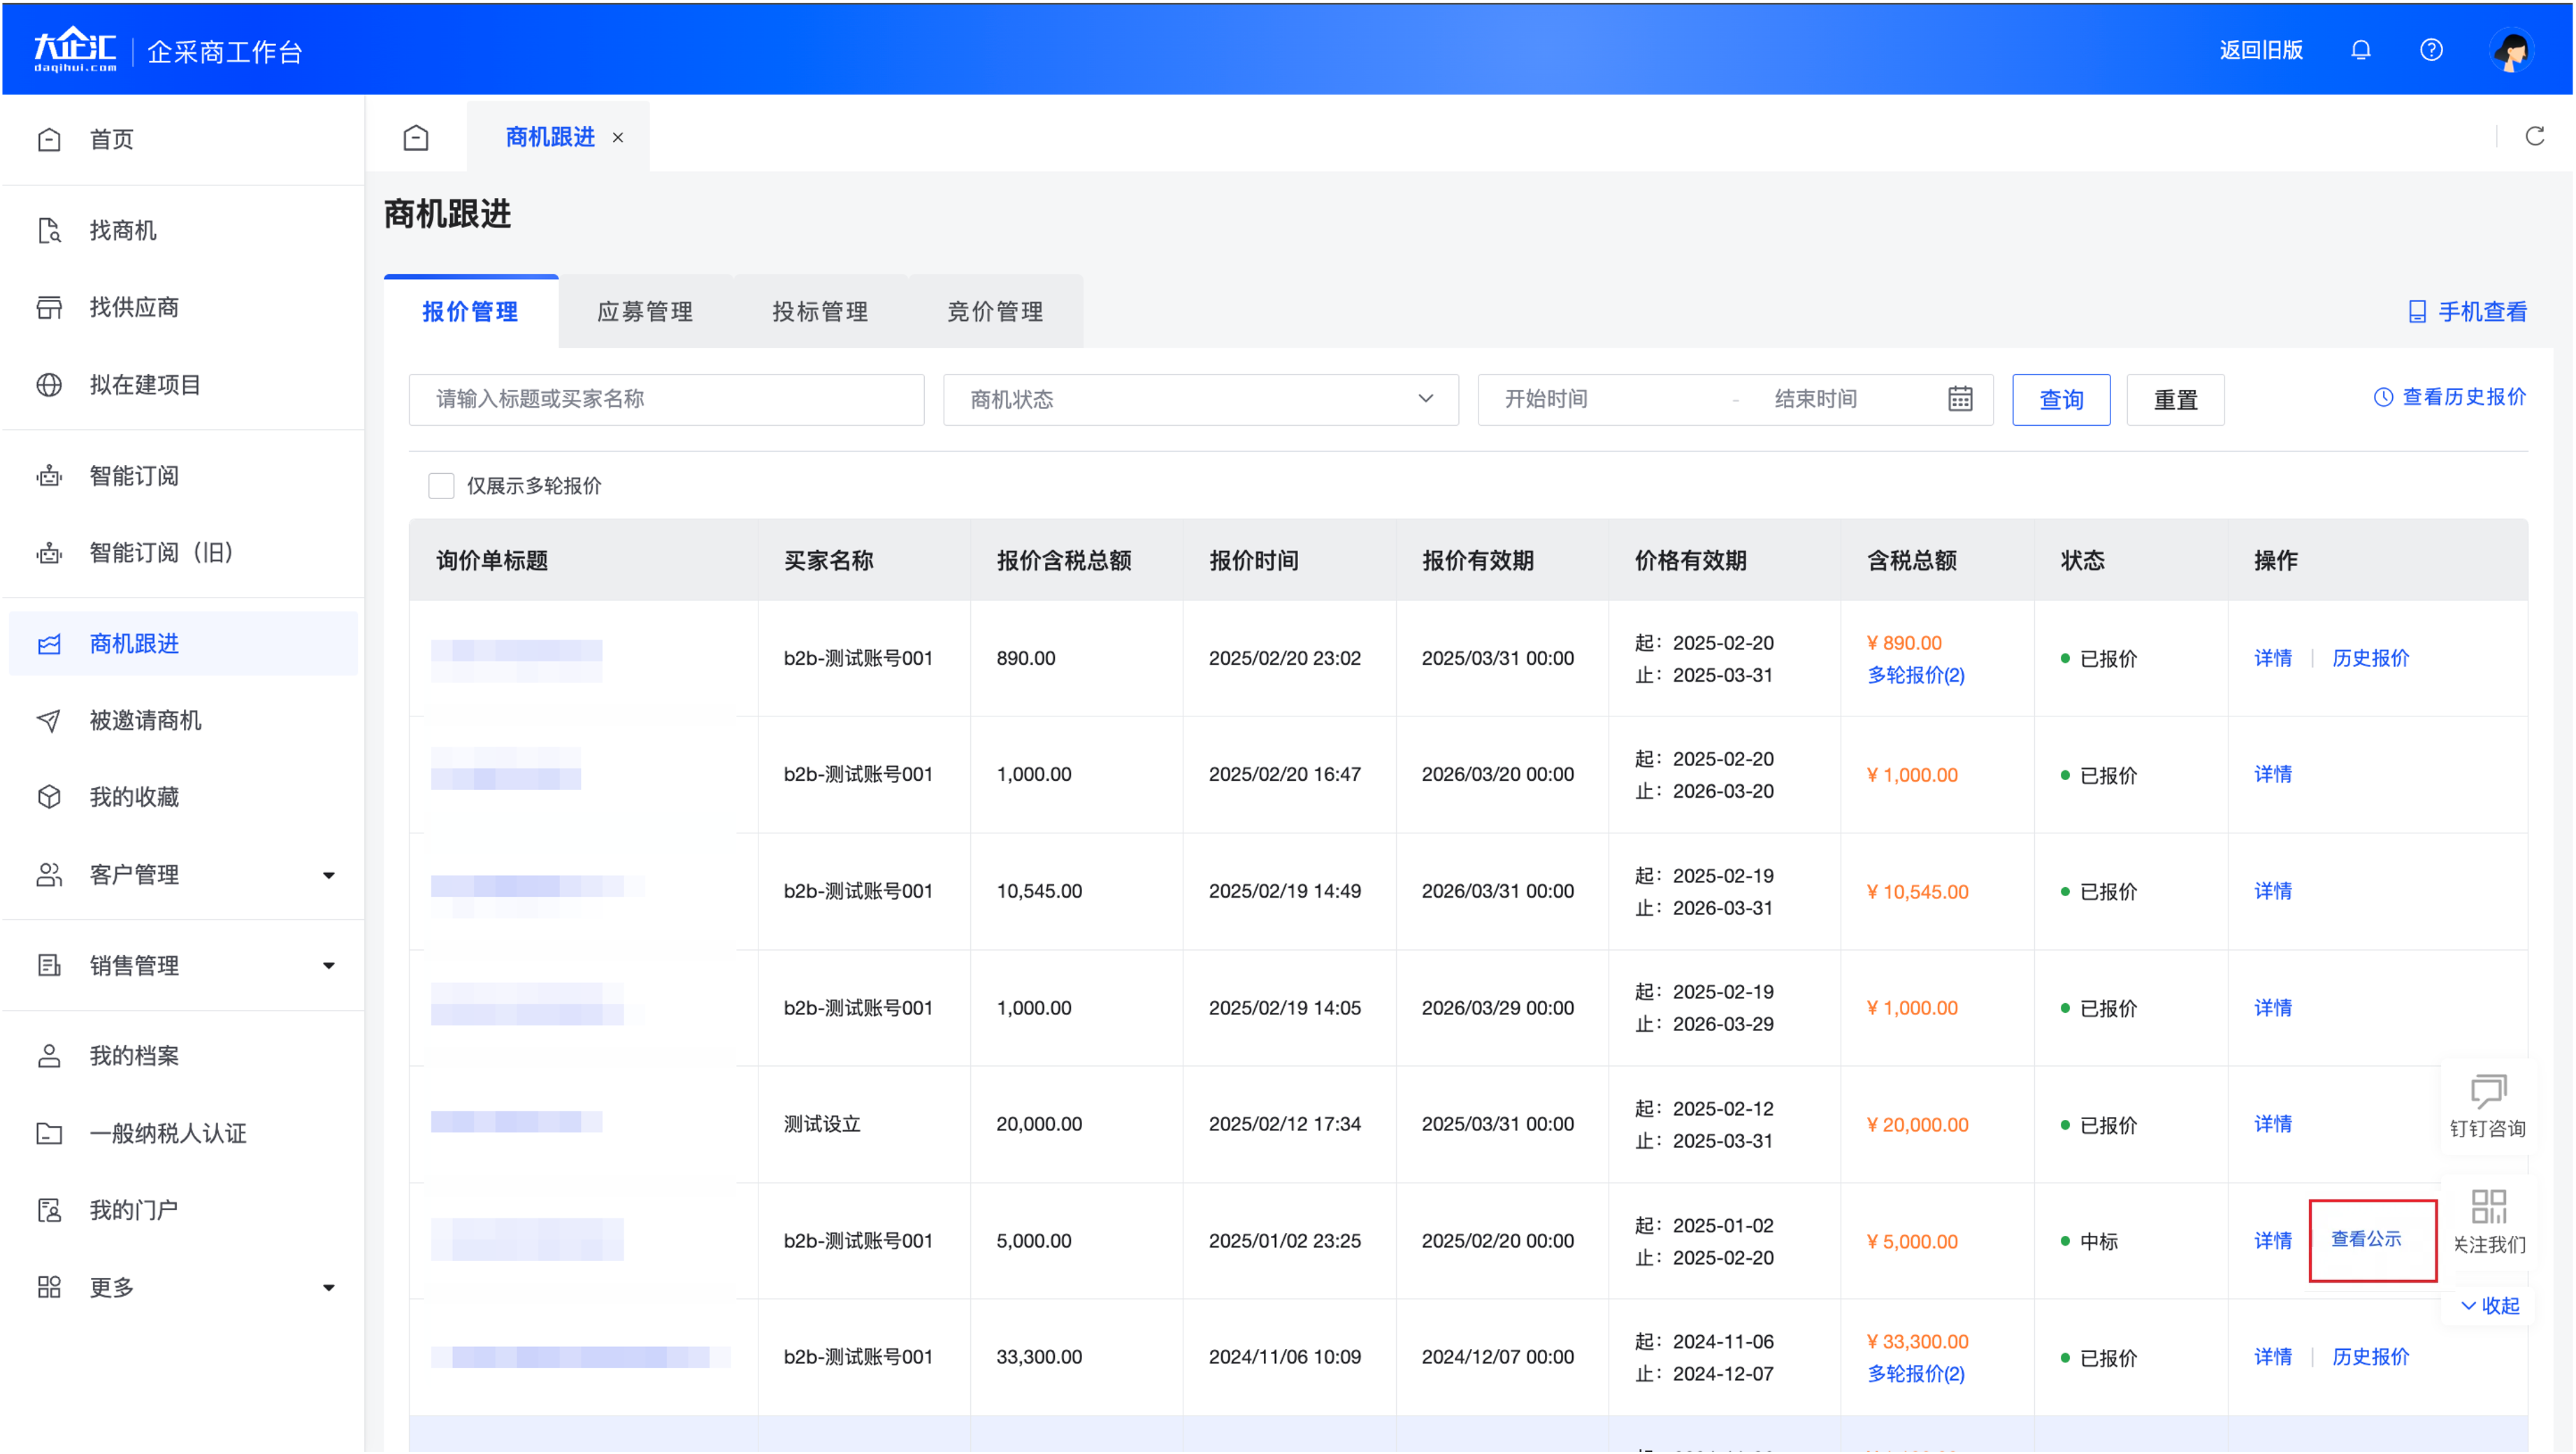Select 商机跟进 sidebar item
The width and height of the screenshot is (2576, 1454).
183,643
